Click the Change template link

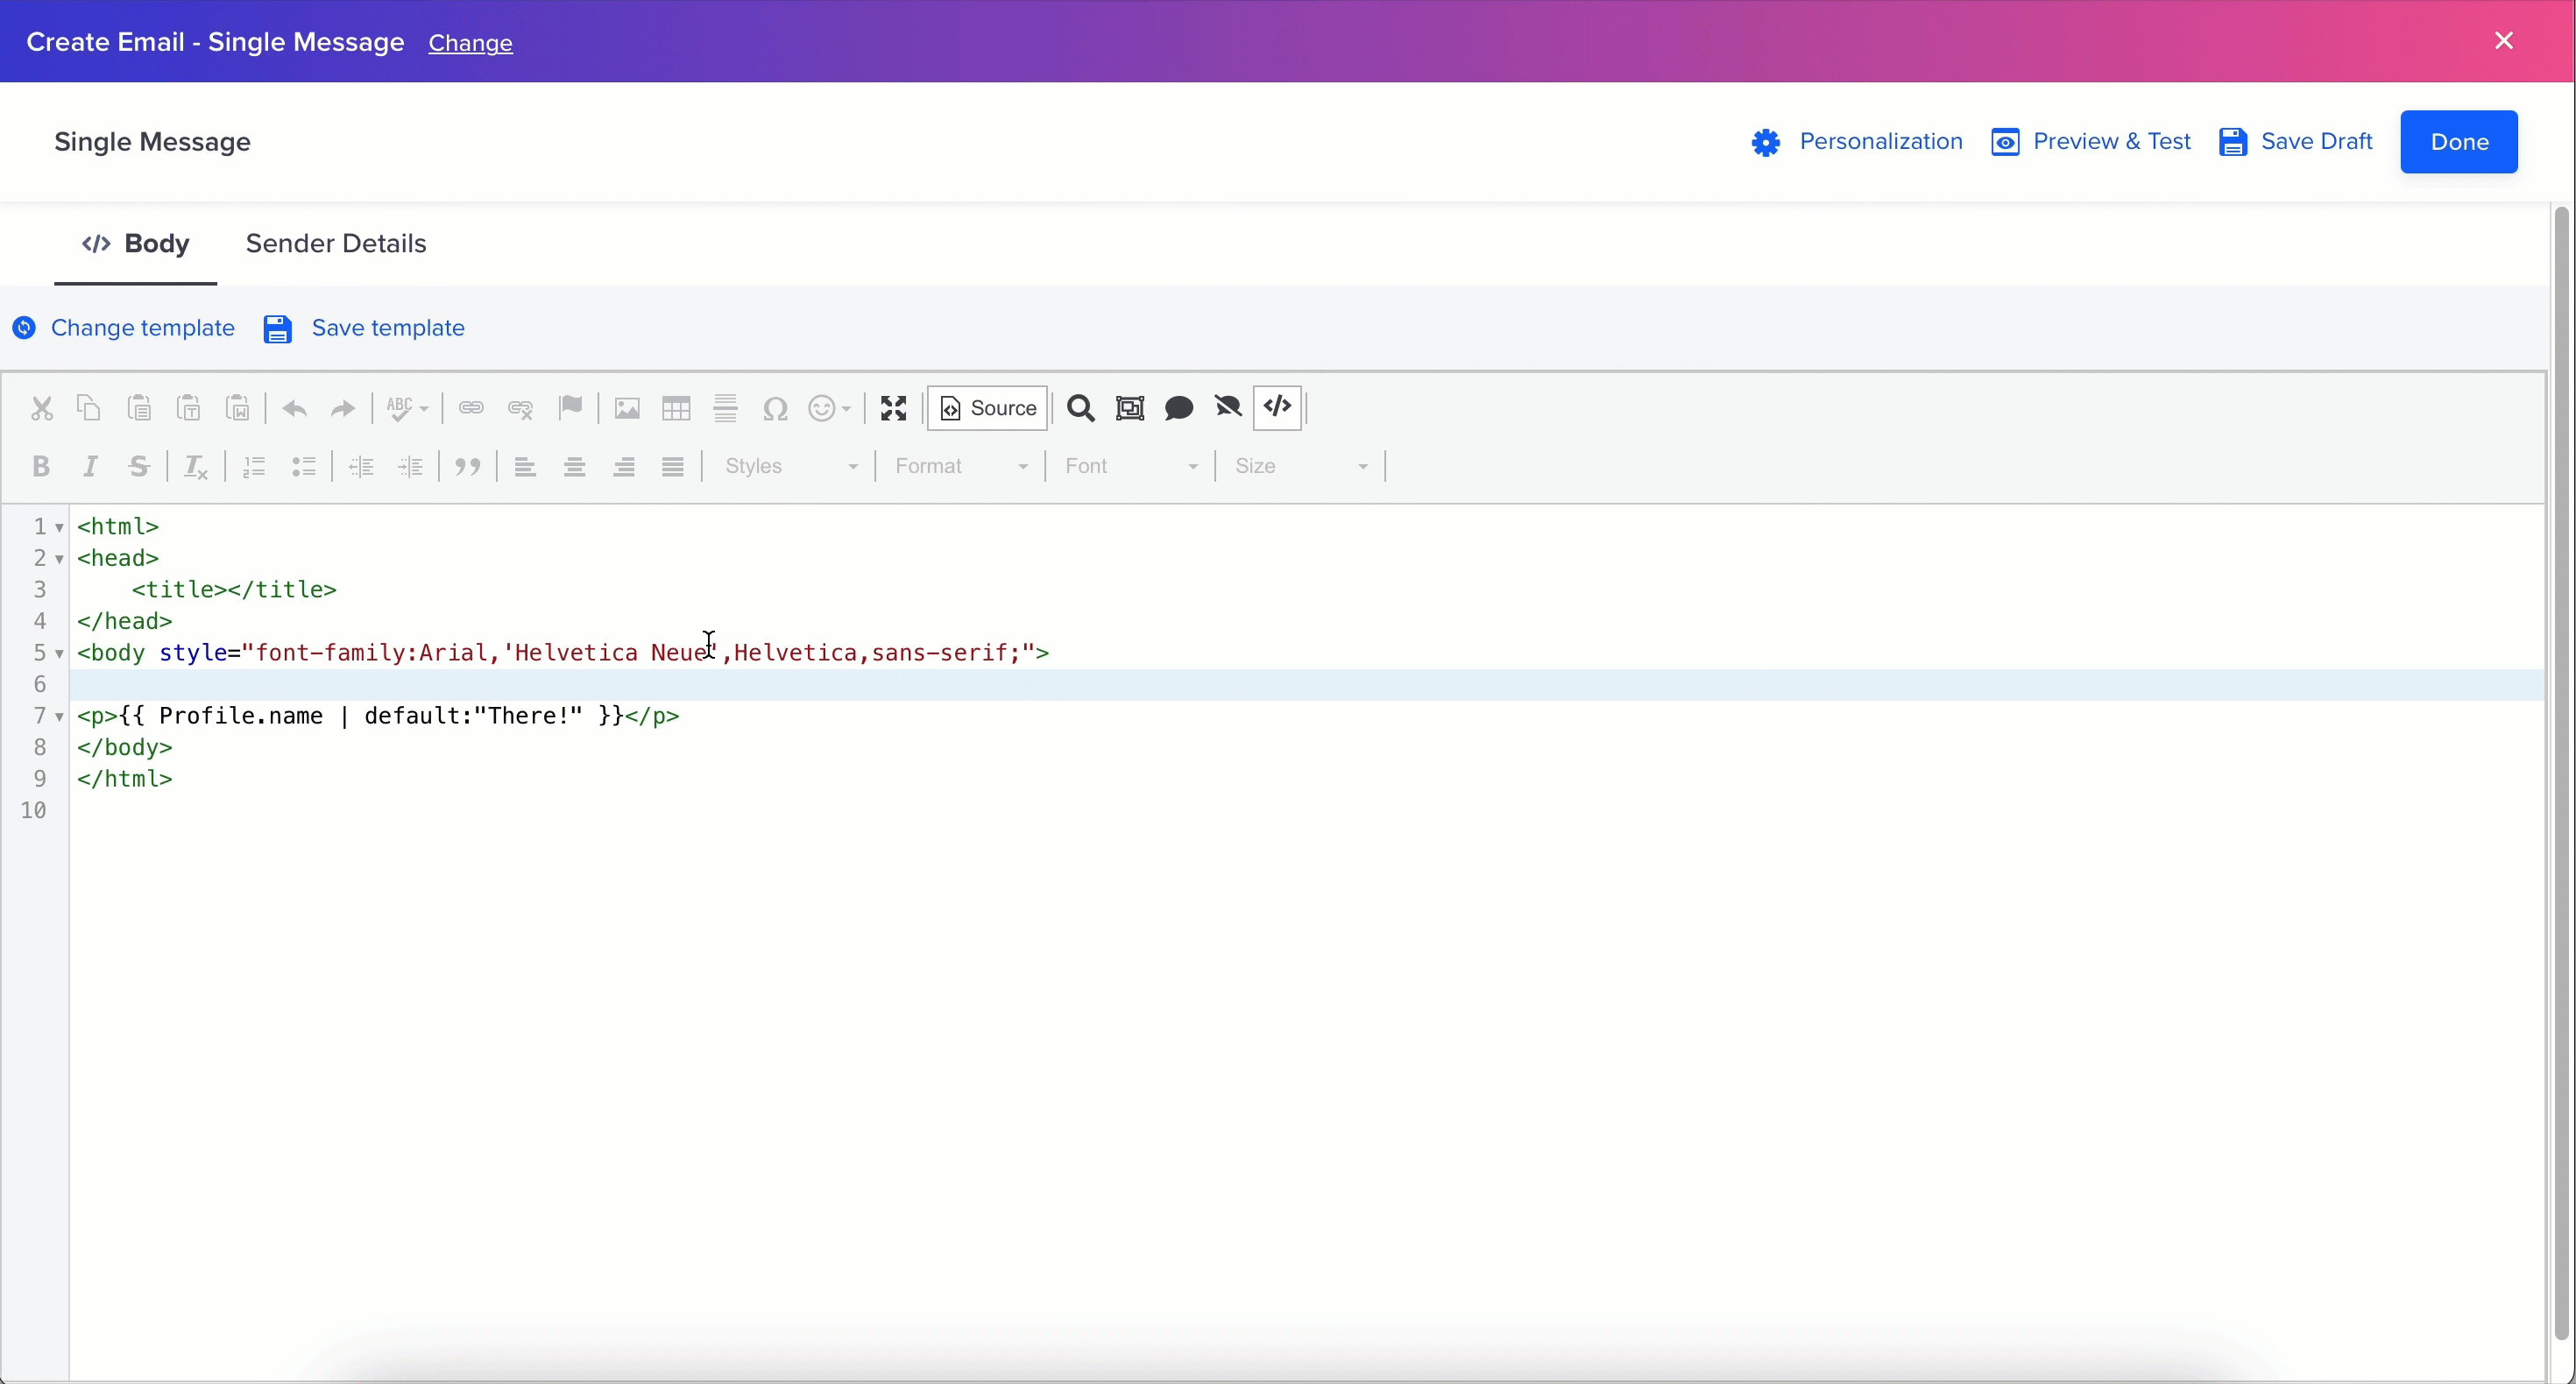pyautogui.click(x=124, y=328)
